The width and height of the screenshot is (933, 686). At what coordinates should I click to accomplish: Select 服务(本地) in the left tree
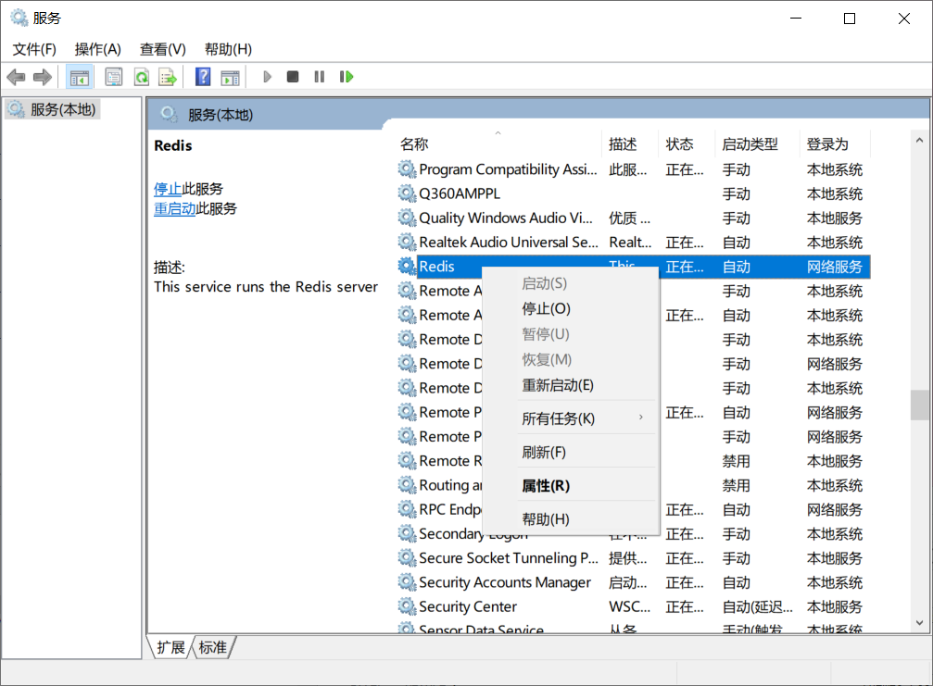click(62, 109)
